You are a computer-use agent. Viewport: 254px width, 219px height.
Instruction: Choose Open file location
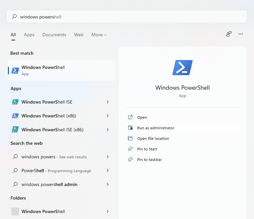click(x=183, y=139)
